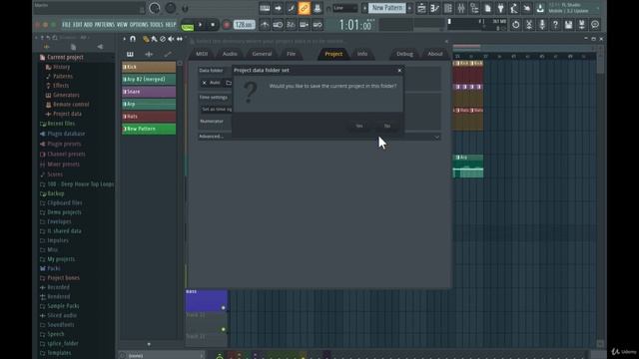Click the render export icon beside save
The height and width of the screenshot is (359, 639).
click(581, 25)
